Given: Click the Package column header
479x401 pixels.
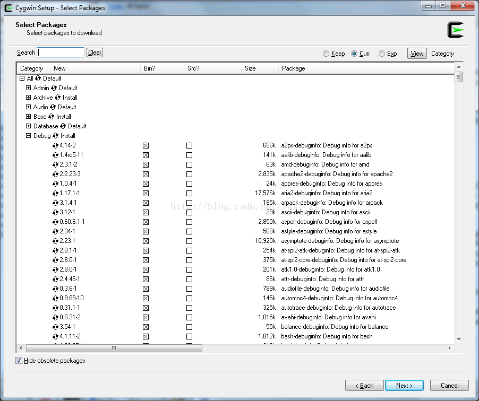Looking at the screenshot, I should tap(366, 68).
